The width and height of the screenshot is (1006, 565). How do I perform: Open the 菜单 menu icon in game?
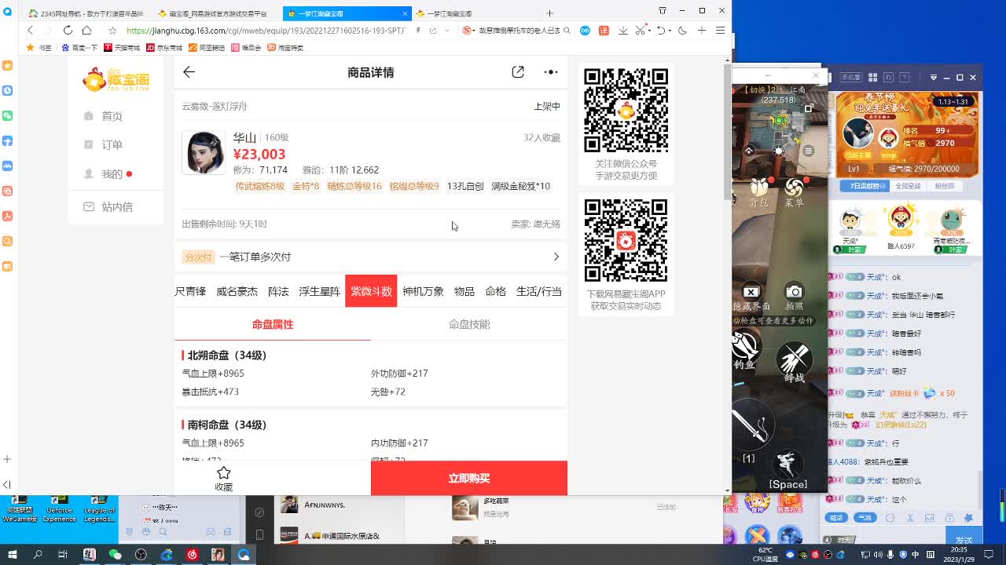[x=794, y=192]
